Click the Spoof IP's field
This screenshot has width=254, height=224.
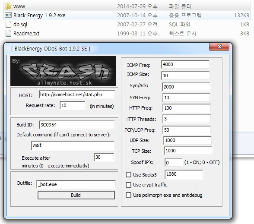click(x=174, y=162)
